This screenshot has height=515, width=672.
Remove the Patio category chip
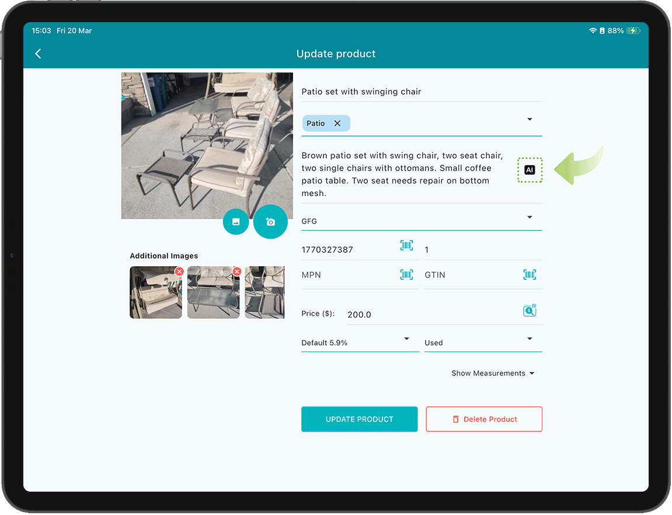[337, 123]
